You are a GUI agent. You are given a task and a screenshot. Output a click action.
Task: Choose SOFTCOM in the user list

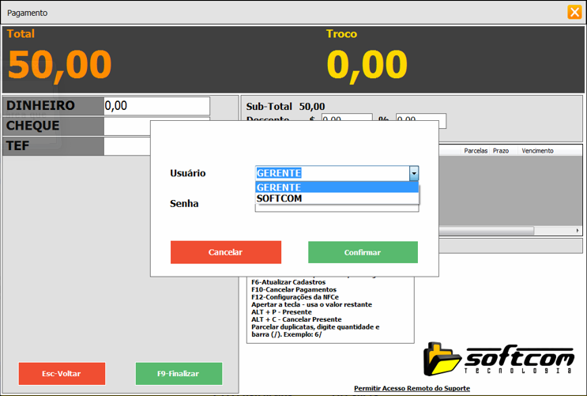337,198
